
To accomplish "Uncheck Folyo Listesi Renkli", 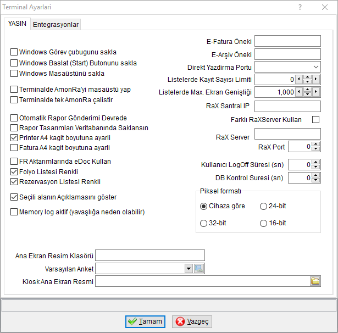I will 14,172.
